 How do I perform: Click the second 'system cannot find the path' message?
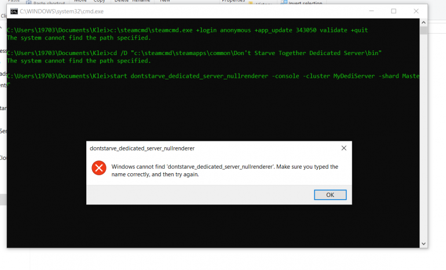click(x=79, y=61)
